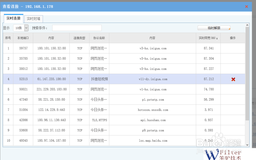The image size is (256, 160).
Task: Click bandwidth value 56.299
Action: (208, 100)
